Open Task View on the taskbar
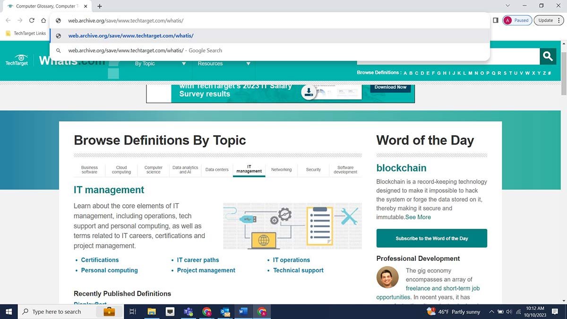The image size is (567, 319). pyautogui.click(x=133, y=311)
